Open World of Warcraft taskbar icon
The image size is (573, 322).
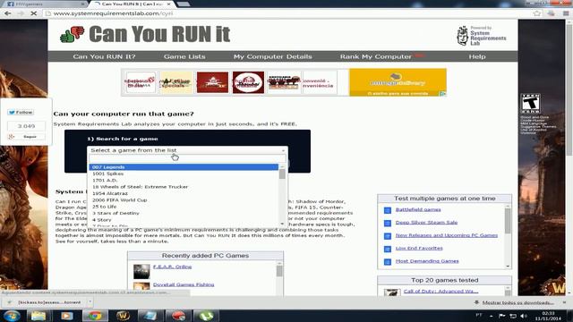click(123, 316)
